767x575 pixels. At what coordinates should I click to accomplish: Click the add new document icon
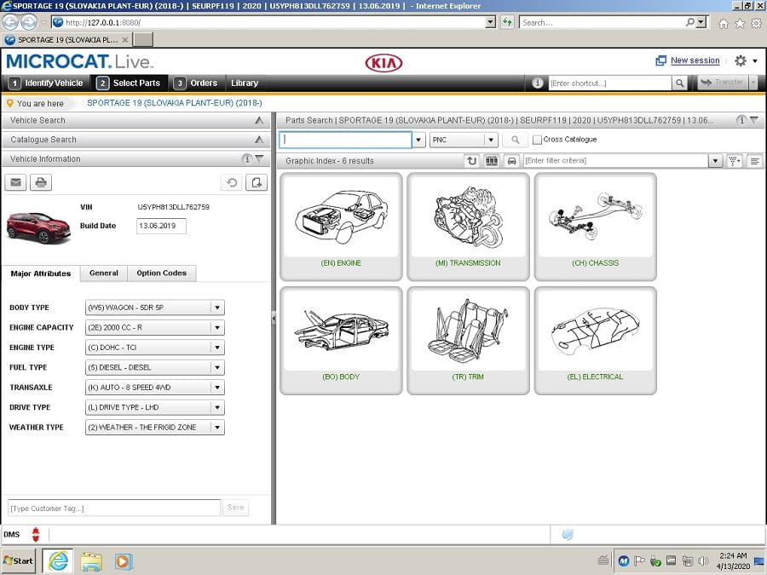257,182
